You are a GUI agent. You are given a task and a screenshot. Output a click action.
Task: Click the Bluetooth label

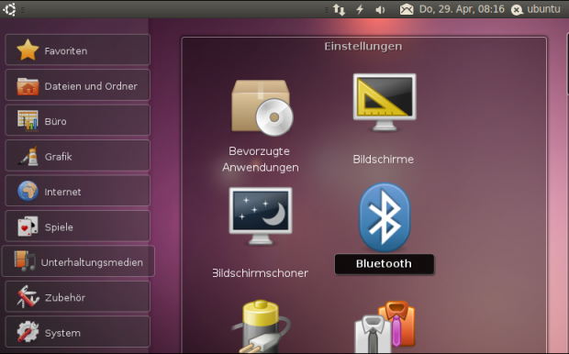384,264
